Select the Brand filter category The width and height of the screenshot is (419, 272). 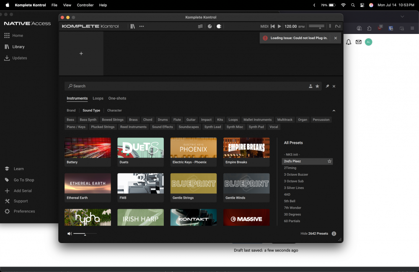(x=71, y=110)
